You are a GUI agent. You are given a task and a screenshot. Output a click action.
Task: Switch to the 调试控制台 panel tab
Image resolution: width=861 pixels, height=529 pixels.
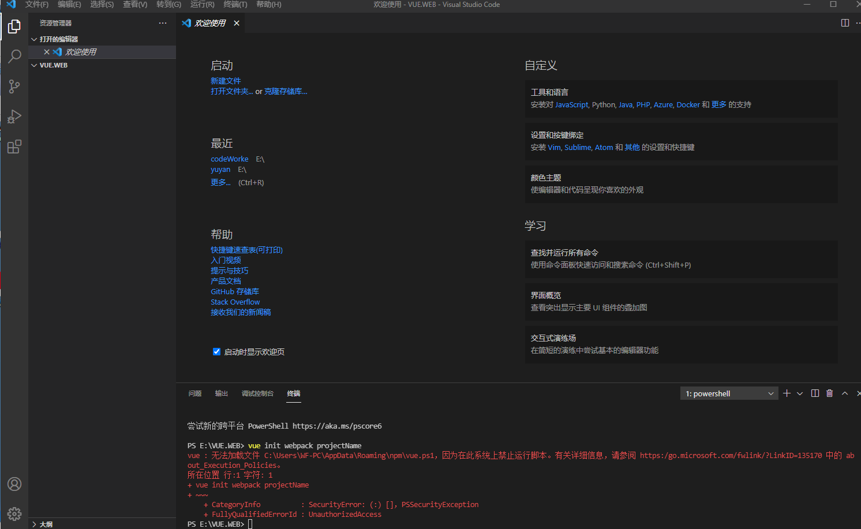tap(257, 393)
